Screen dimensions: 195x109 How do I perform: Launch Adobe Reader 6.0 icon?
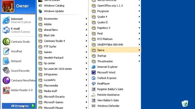6,90
